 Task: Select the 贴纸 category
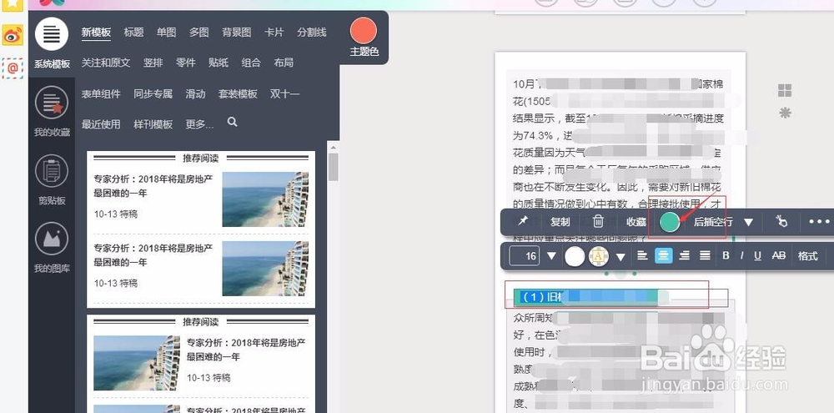click(x=218, y=63)
